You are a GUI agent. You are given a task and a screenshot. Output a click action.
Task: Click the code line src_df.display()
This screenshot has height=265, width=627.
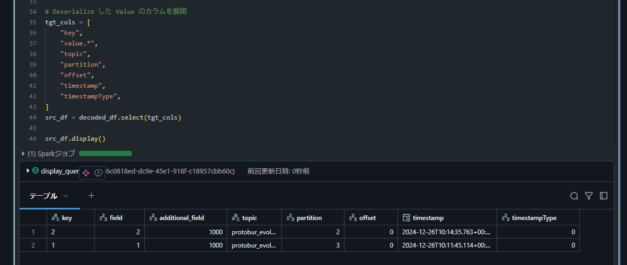click(75, 139)
